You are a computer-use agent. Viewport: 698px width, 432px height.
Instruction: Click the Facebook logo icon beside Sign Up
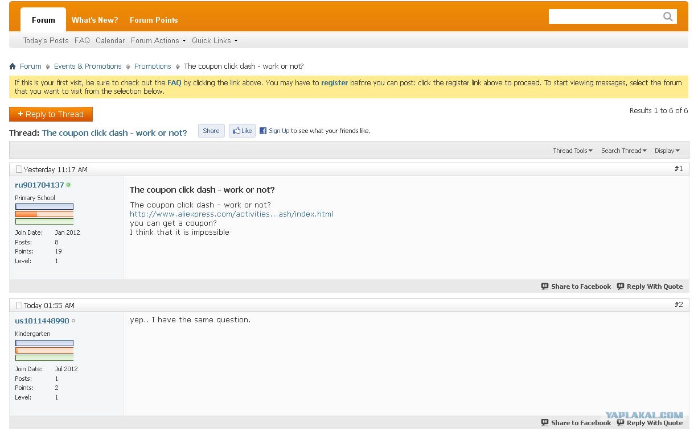[x=263, y=131]
